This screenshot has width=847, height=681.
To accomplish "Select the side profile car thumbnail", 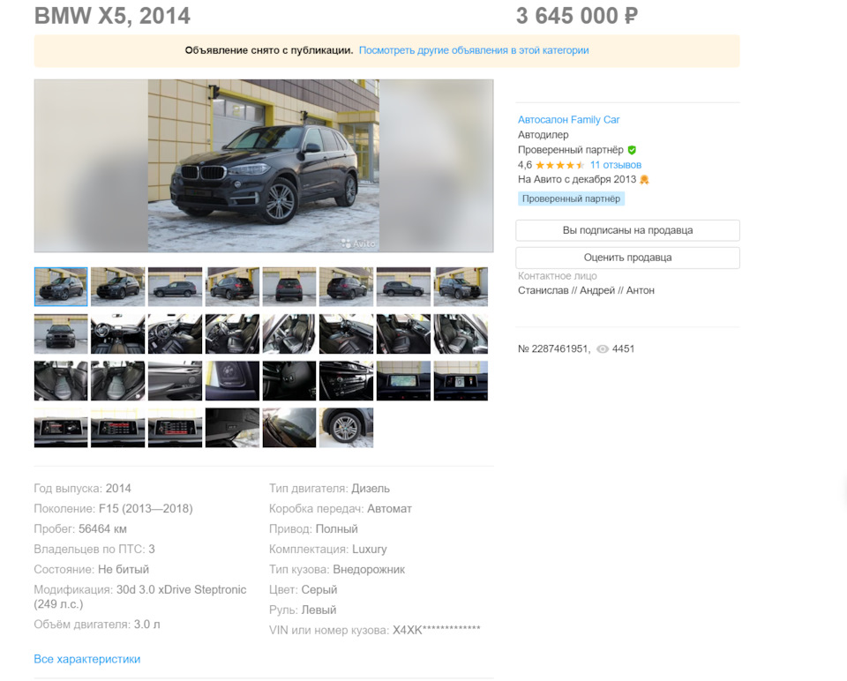I will [x=175, y=287].
